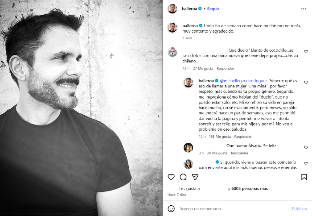
Task: Like the post with the heart icon
Action: point(171,177)
